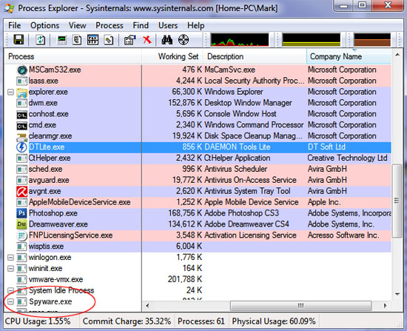
Task: Click the physical memory history graph
Action: point(372,40)
